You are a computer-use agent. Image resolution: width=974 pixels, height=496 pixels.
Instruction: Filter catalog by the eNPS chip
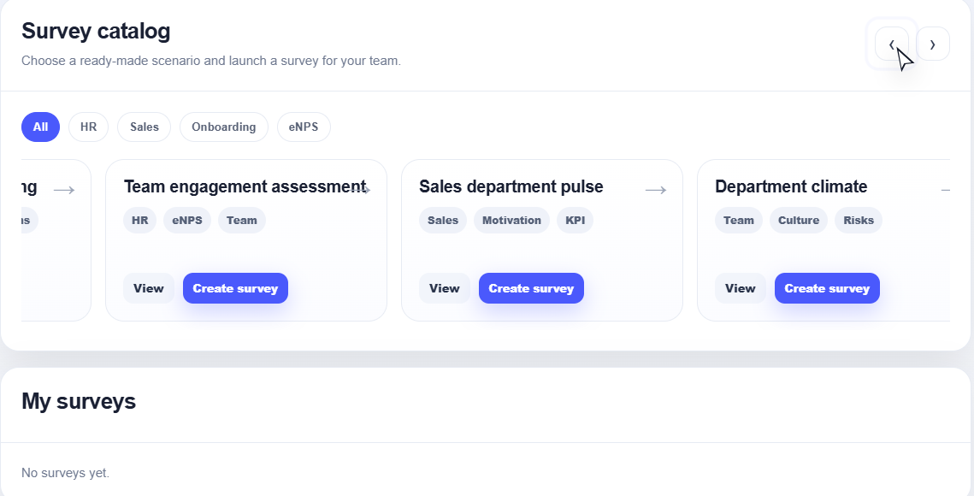coord(304,127)
